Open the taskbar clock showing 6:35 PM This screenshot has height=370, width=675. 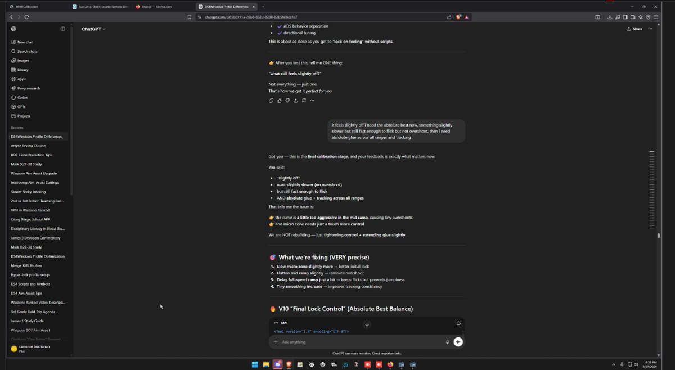pyautogui.click(x=650, y=364)
